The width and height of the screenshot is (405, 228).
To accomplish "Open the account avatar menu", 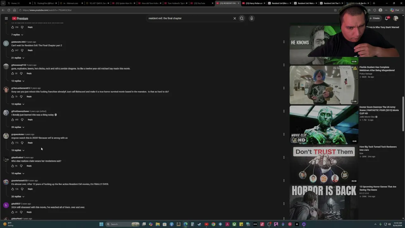I will [396, 18].
